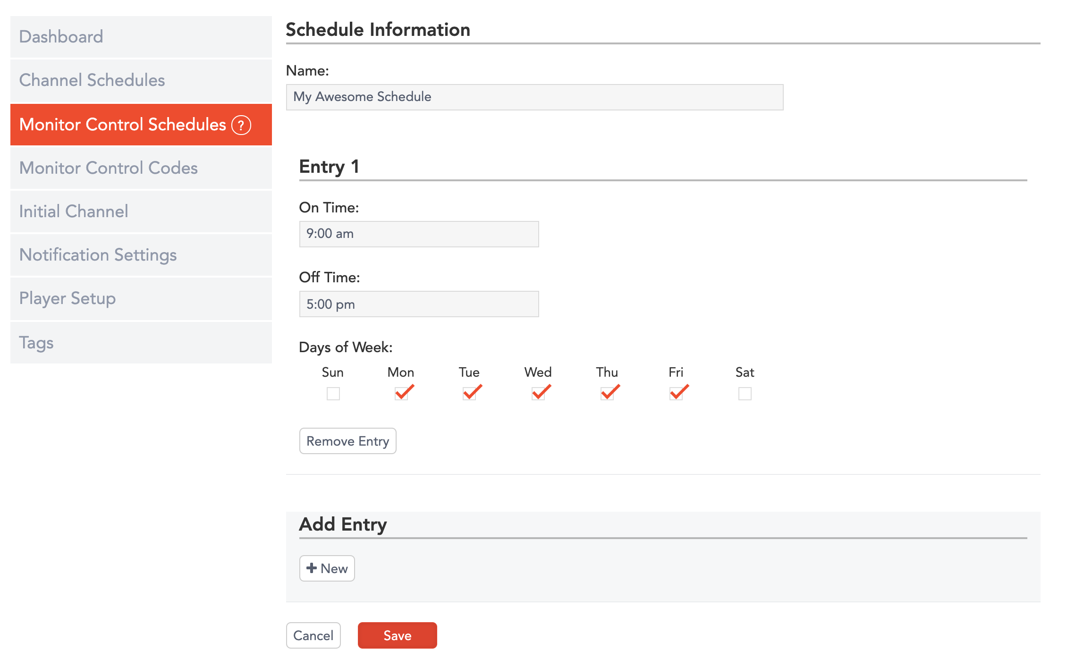
Task: Add a New entry
Action: click(x=327, y=568)
